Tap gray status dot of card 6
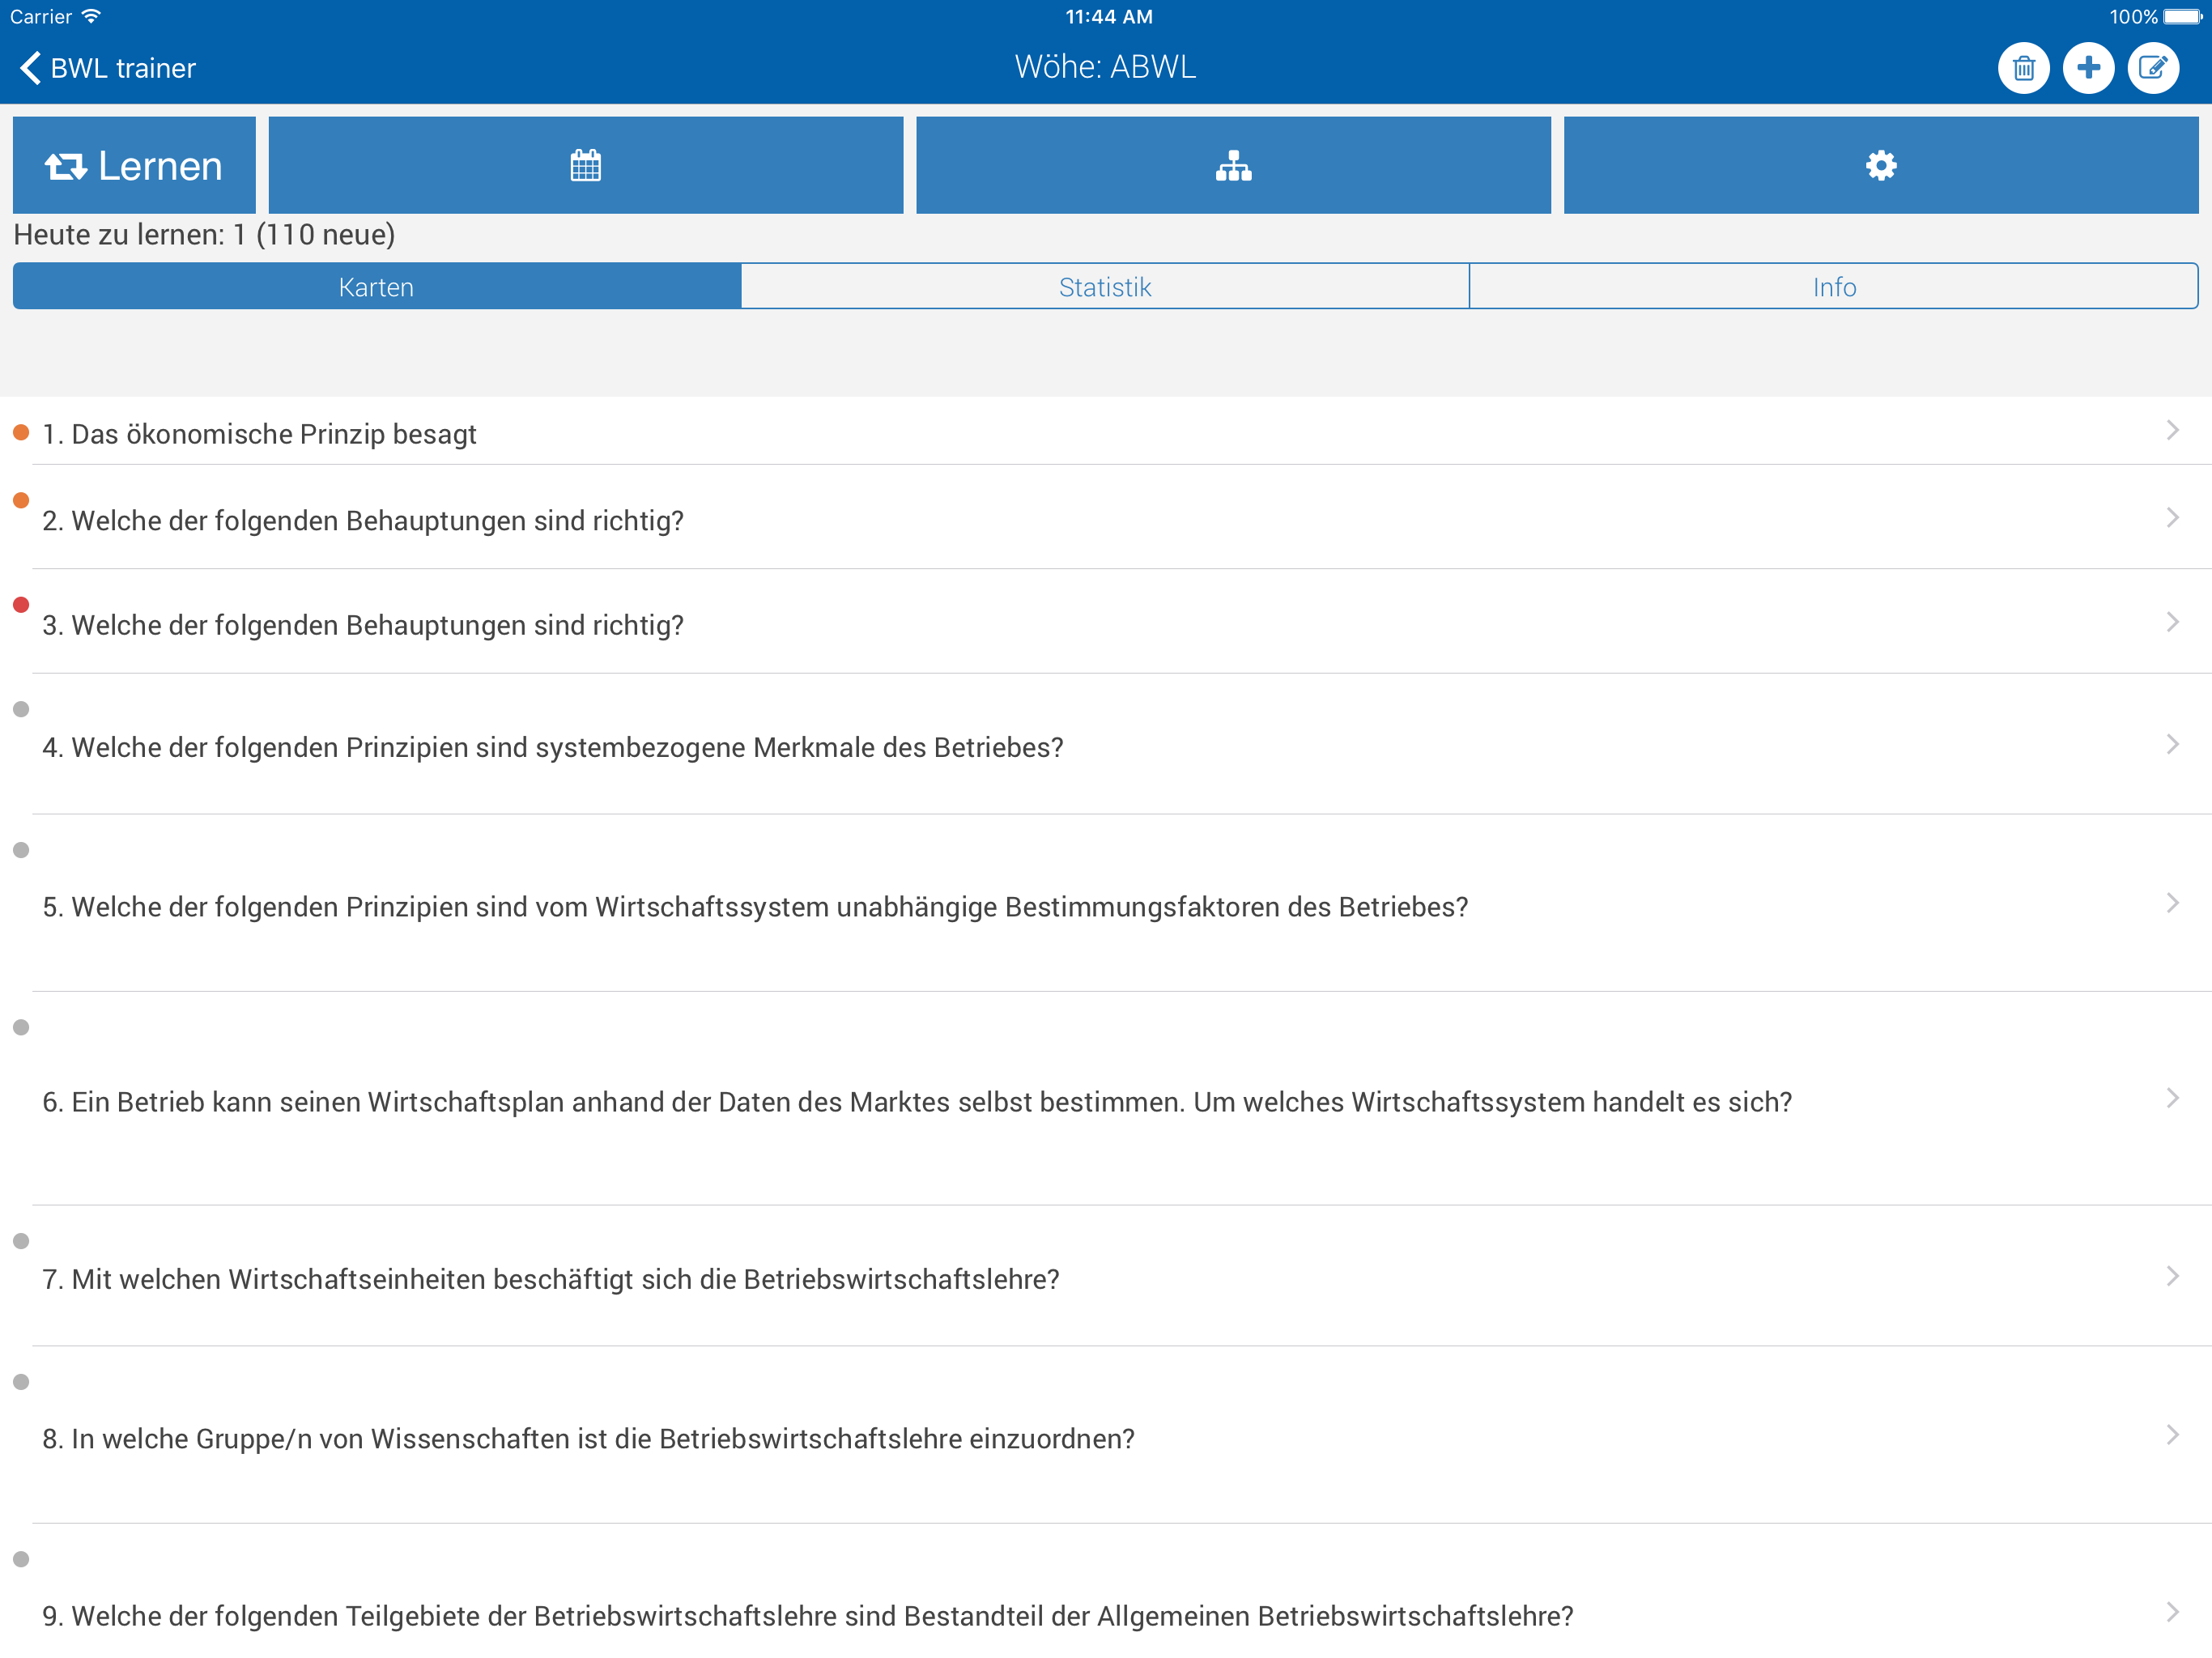The image size is (2212, 1658). [21, 1027]
